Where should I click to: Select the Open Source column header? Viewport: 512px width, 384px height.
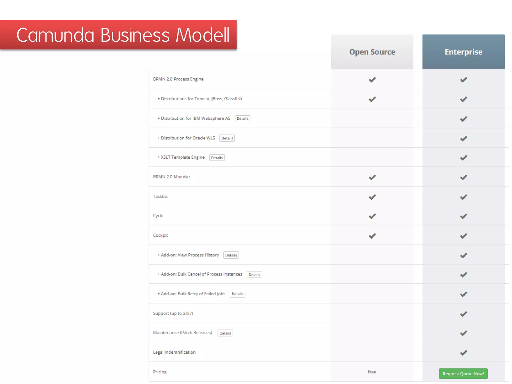(x=372, y=52)
